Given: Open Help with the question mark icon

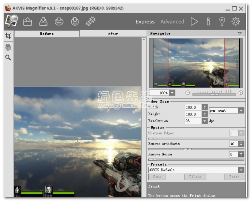Looking at the screenshot, I should (x=222, y=22).
